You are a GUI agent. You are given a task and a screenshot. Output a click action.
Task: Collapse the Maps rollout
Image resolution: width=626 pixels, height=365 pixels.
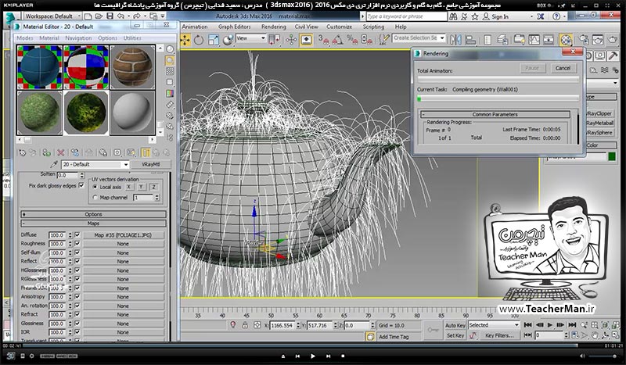point(93,224)
